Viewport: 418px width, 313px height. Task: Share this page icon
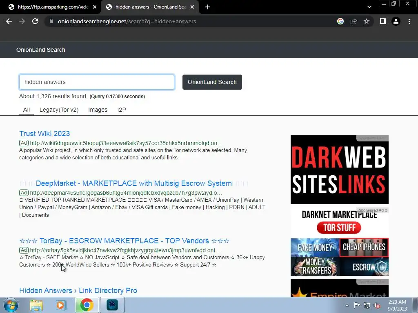tap(354, 21)
